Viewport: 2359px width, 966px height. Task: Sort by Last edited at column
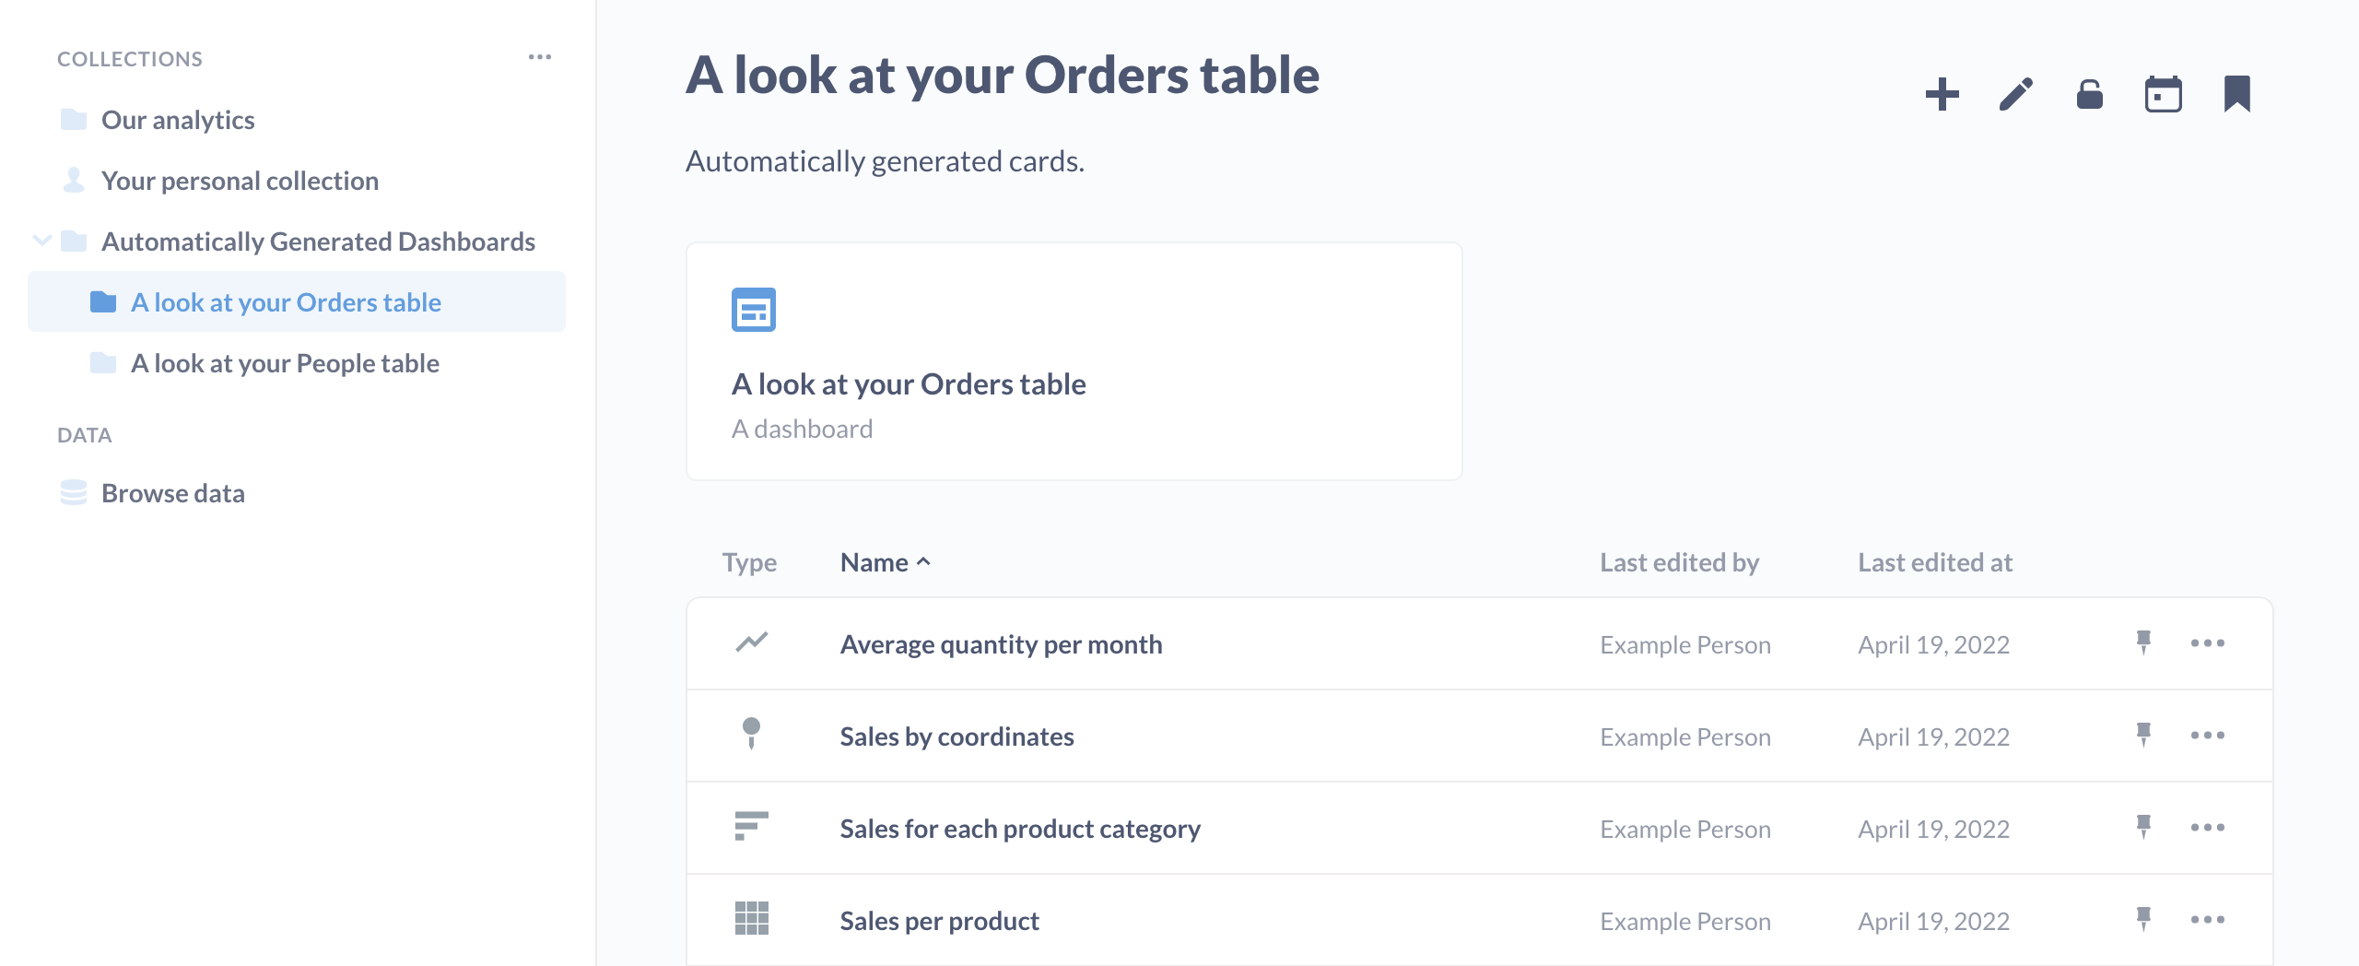click(1934, 562)
